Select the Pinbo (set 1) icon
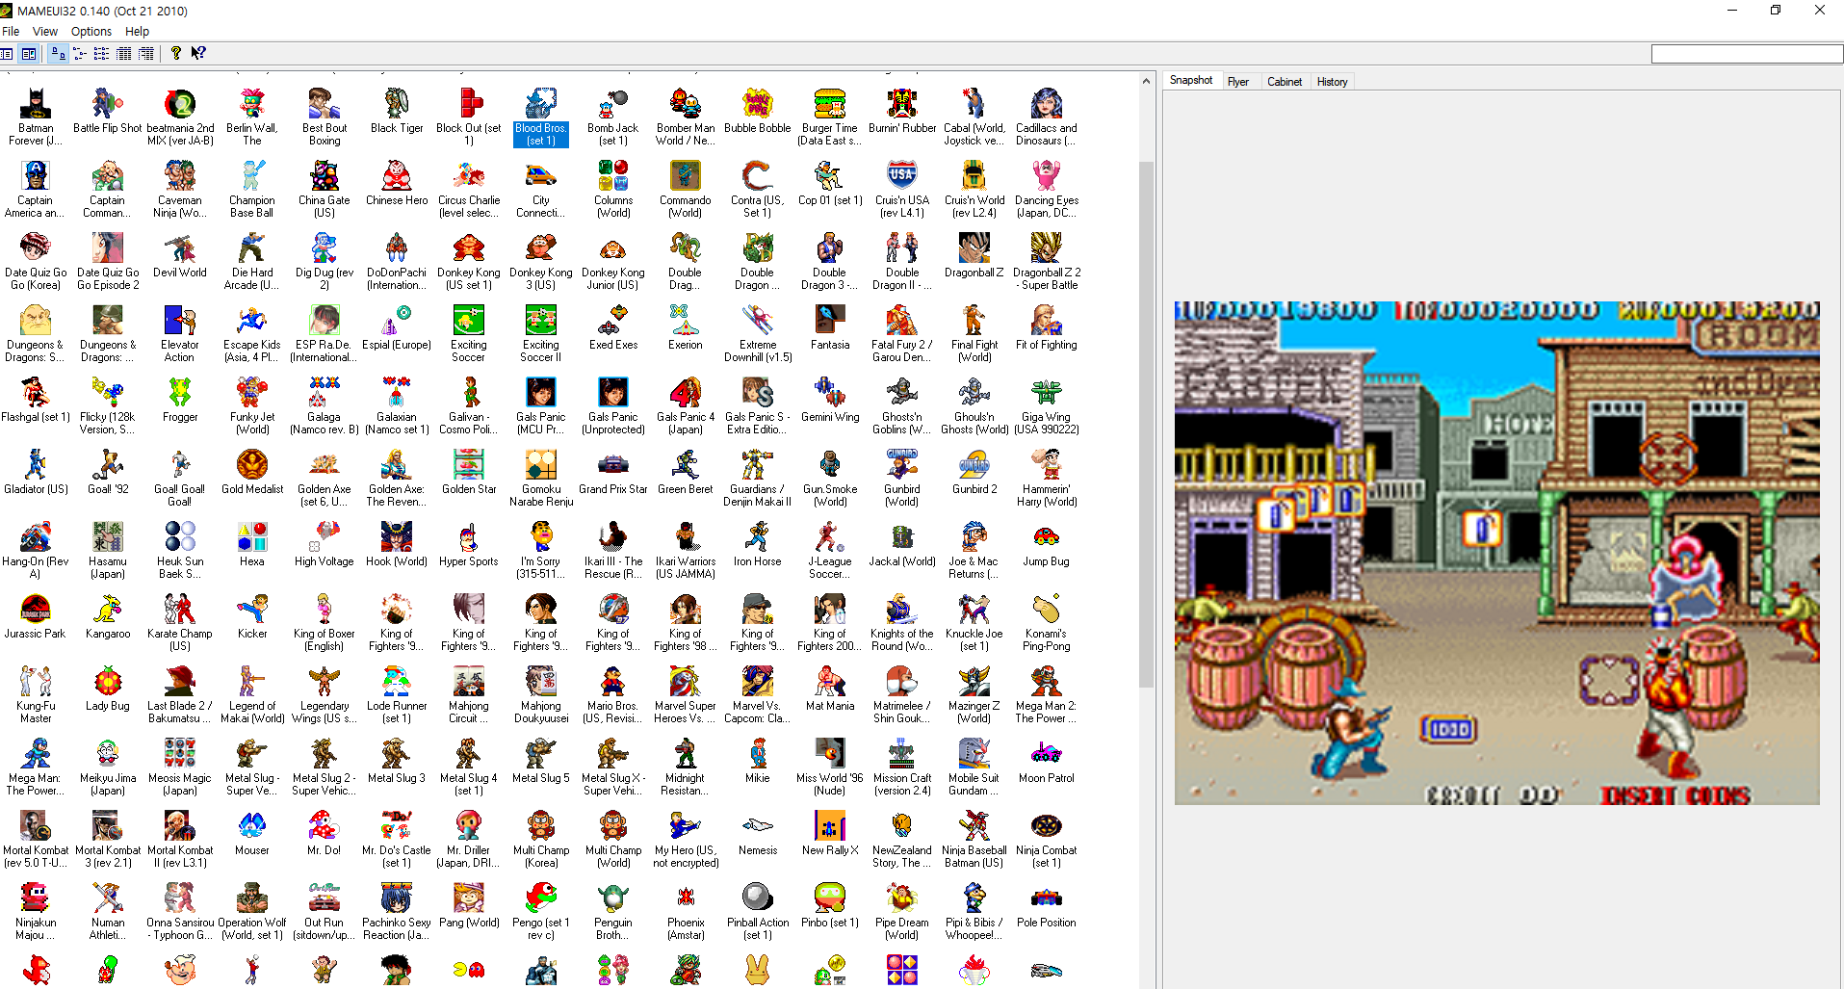Viewport: 1844px width, 989px height. pos(830,898)
